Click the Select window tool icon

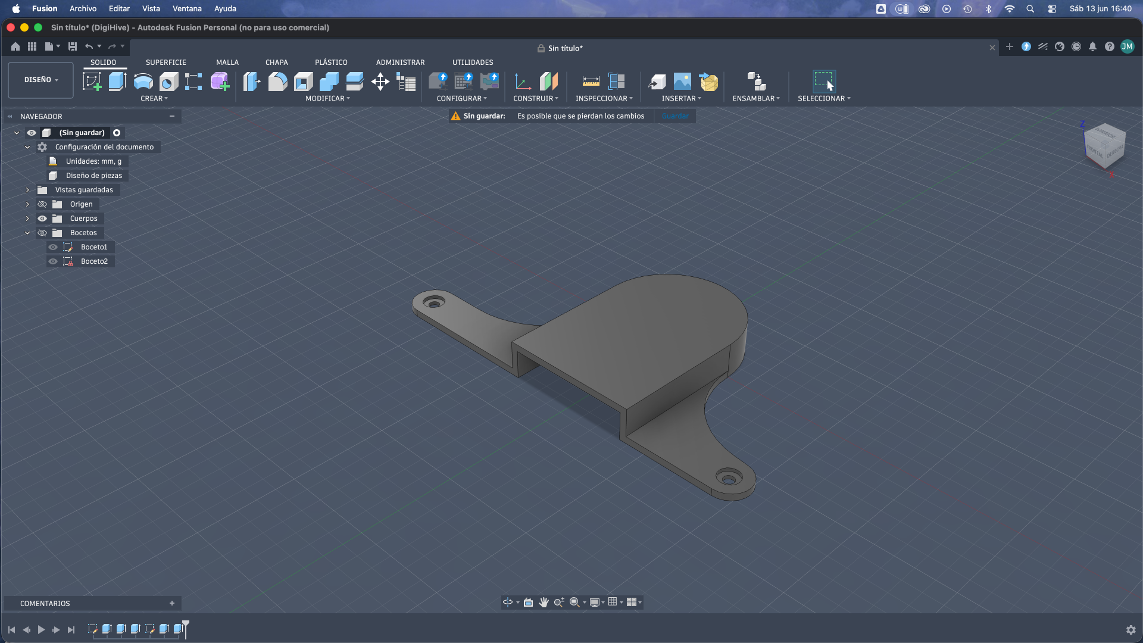[x=825, y=82]
